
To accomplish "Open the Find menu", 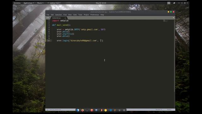I will coord(65,15).
